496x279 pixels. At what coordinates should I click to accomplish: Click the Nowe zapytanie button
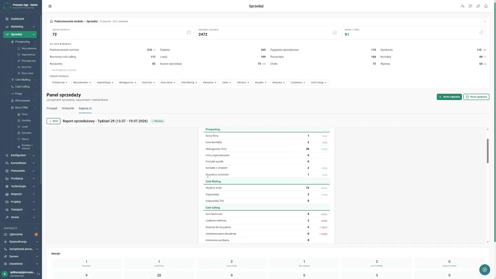tap(449, 97)
